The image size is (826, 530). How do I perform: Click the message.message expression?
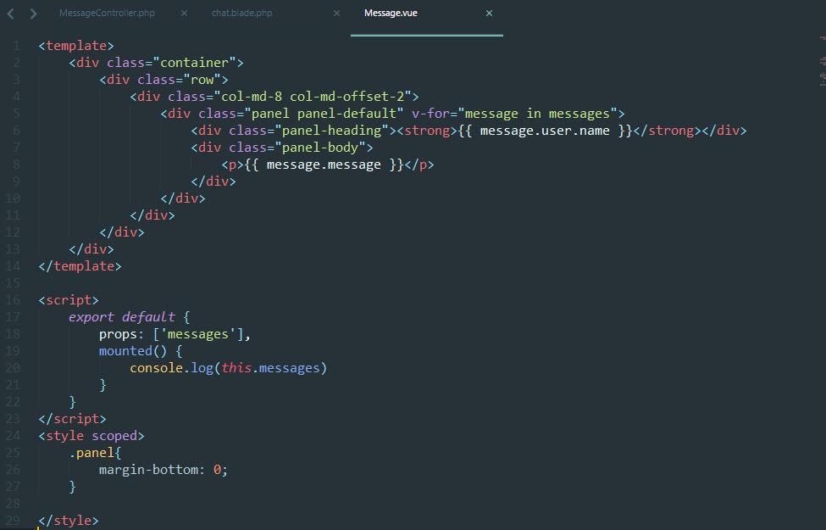pos(324,165)
